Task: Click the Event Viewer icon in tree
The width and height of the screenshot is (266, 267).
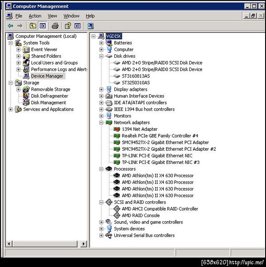Action: pos(26,50)
